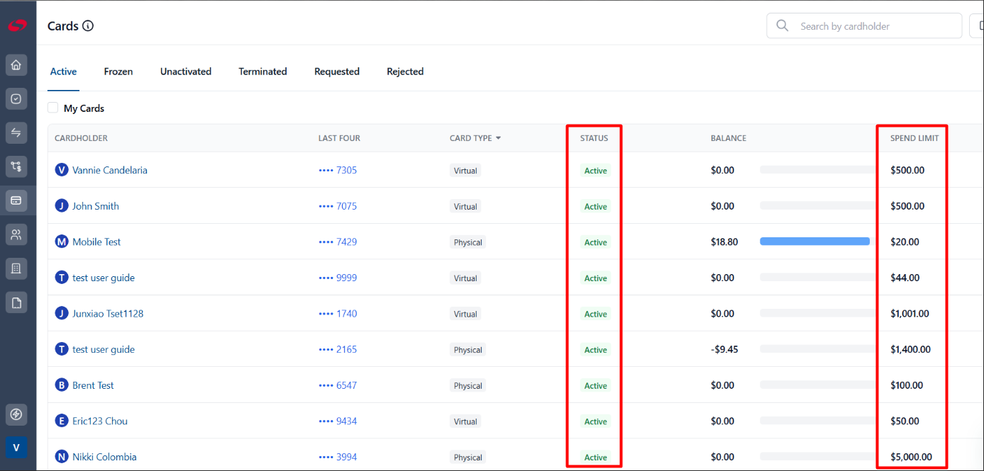Click Mobile Test's M avatar
Image resolution: width=984 pixels, height=471 pixels.
tap(62, 242)
